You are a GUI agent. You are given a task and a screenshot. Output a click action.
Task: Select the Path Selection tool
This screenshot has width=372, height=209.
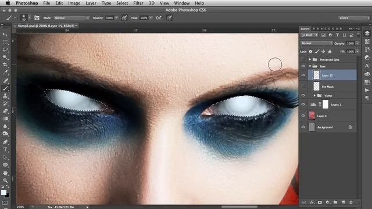[5, 157]
